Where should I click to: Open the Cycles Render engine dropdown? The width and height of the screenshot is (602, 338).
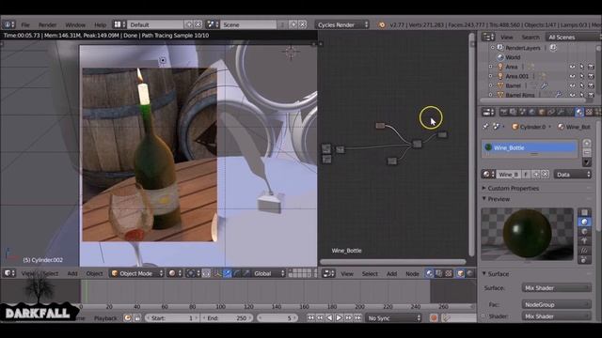tap(341, 24)
